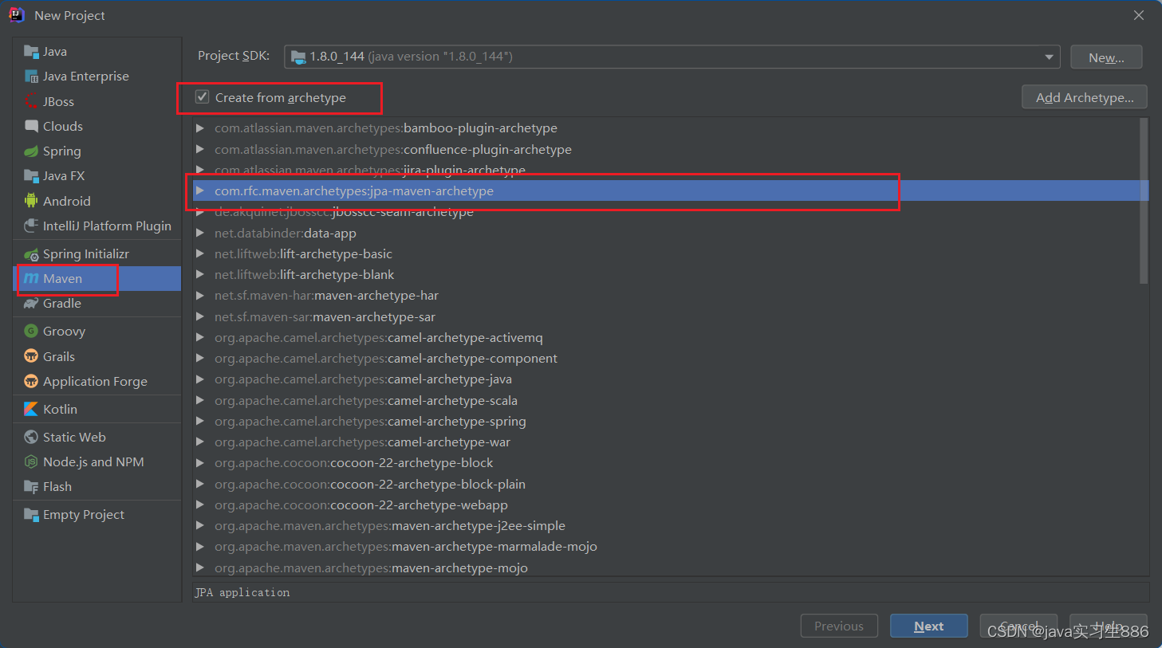
Task: Click Add Archetype... button
Action: [x=1085, y=97]
